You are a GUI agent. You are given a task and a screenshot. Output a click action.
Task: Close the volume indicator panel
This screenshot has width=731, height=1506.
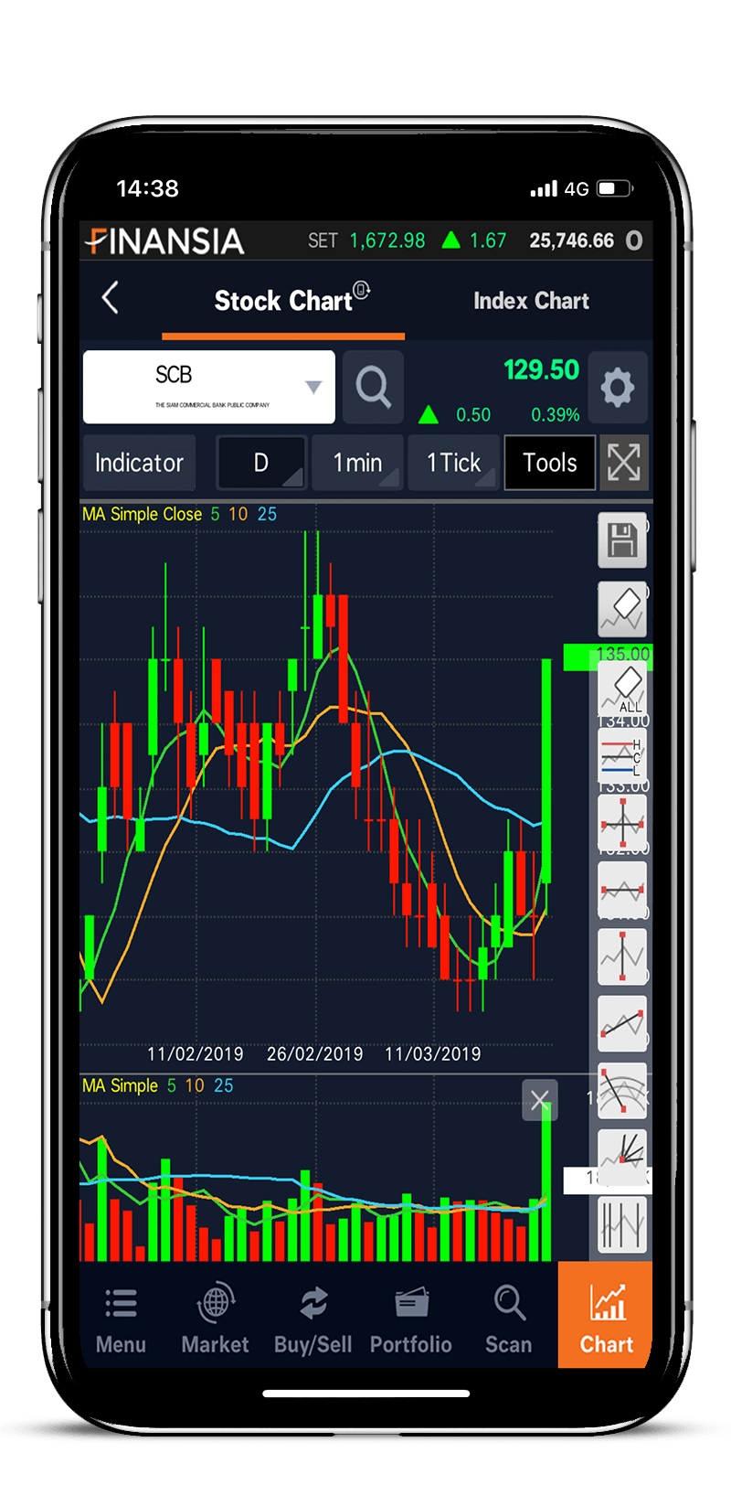coord(539,1100)
